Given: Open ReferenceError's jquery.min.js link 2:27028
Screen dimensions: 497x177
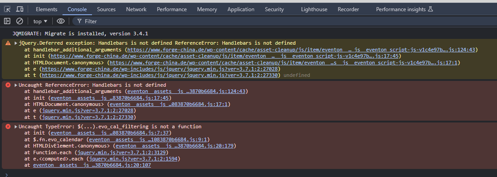Looking at the screenshot, I should click(x=88, y=111).
